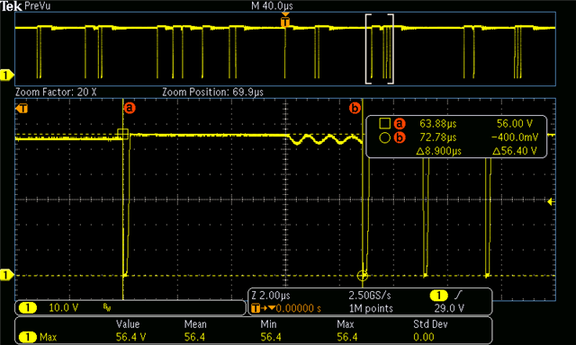Click the channel 1 badge in measurement row
Screen dimensions: 576x345
pos(28,337)
